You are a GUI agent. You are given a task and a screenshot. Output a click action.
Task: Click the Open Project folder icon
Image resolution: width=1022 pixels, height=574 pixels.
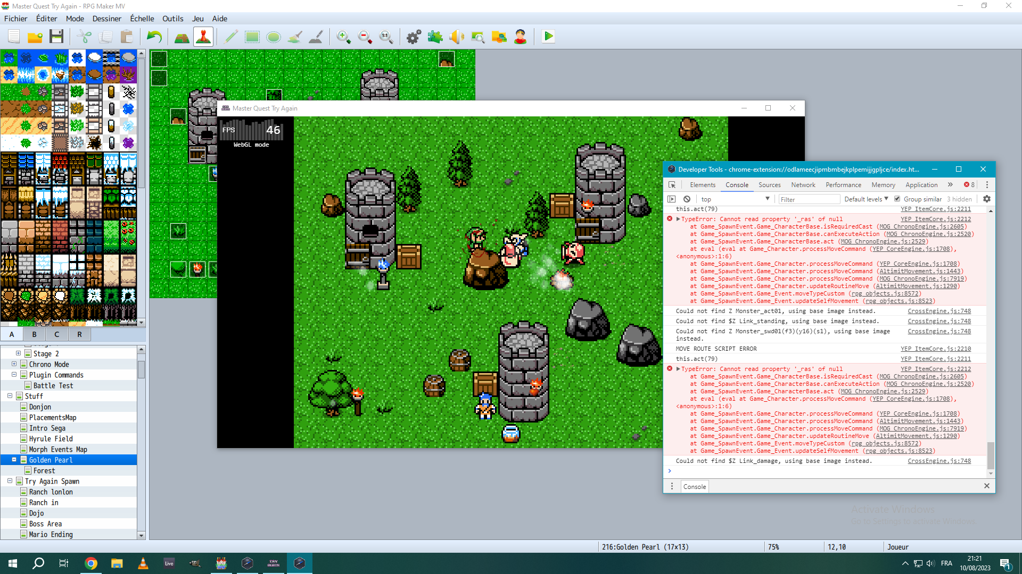(x=35, y=37)
